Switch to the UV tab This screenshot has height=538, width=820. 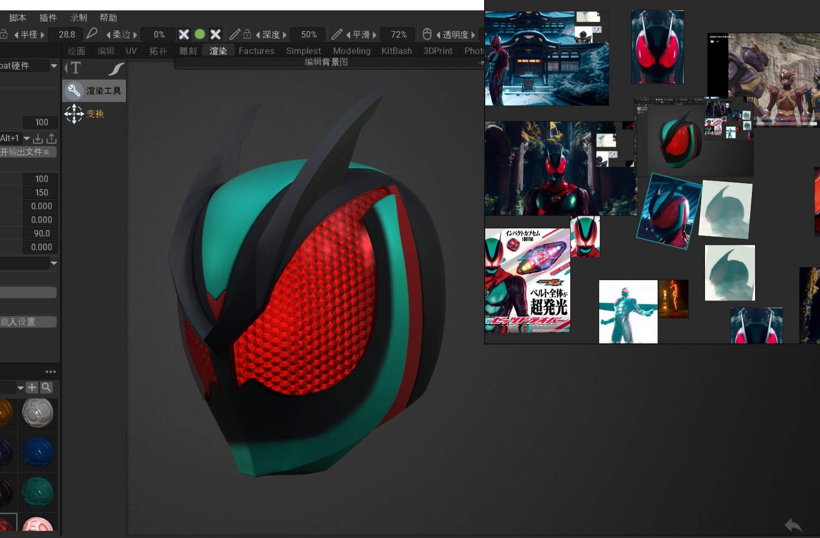coord(131,51)
